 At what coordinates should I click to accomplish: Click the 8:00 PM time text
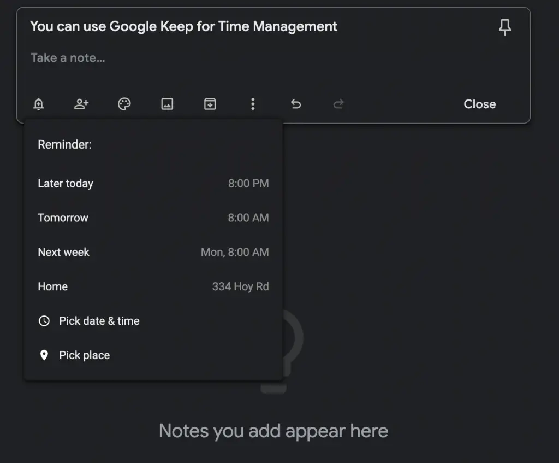point(248,184)
